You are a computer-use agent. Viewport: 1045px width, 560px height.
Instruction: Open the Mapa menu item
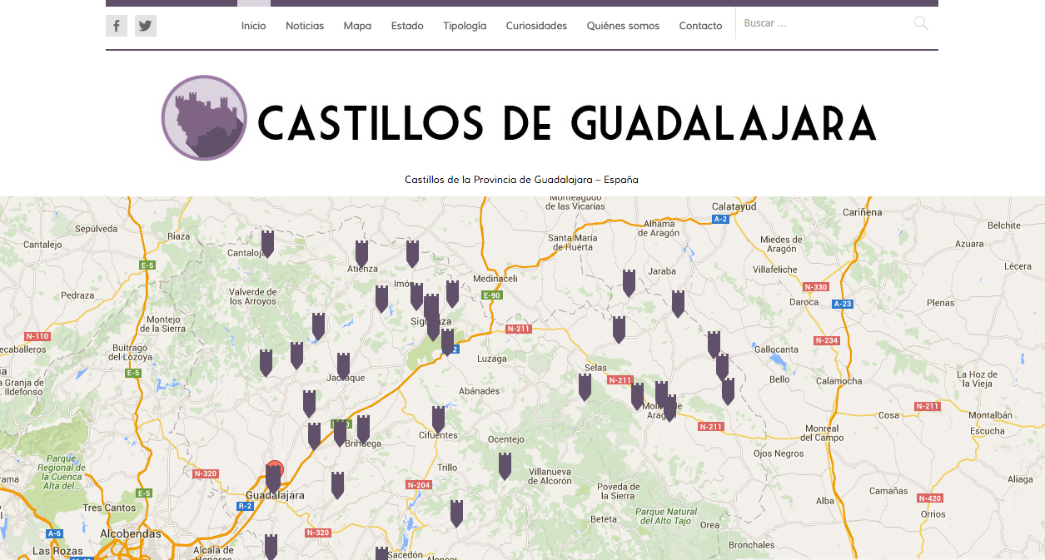(357, 26)
